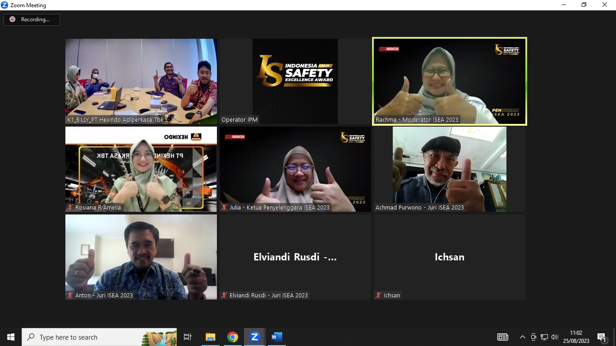Open File Explorer from the taskbar
This screenshot has width=616, height=346.
coord(211,337)
